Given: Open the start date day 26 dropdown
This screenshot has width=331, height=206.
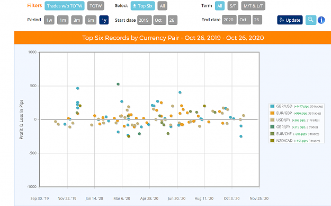Looking at the screenshot, I should point(173,20).
